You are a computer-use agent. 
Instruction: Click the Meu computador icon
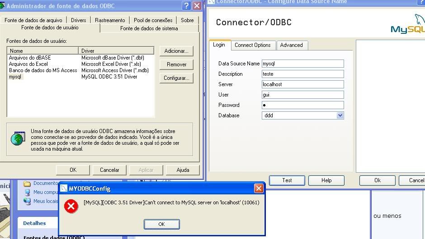[27, 192]
